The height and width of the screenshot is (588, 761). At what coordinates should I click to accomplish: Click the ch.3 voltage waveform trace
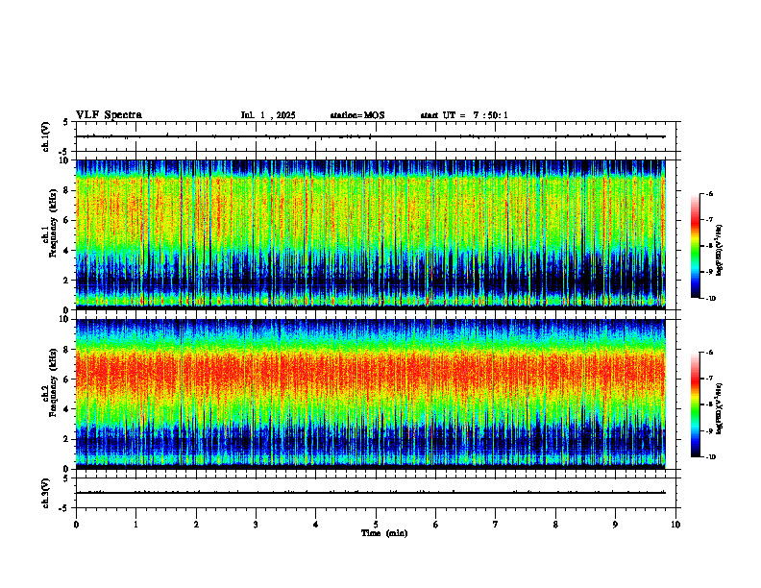371,493
